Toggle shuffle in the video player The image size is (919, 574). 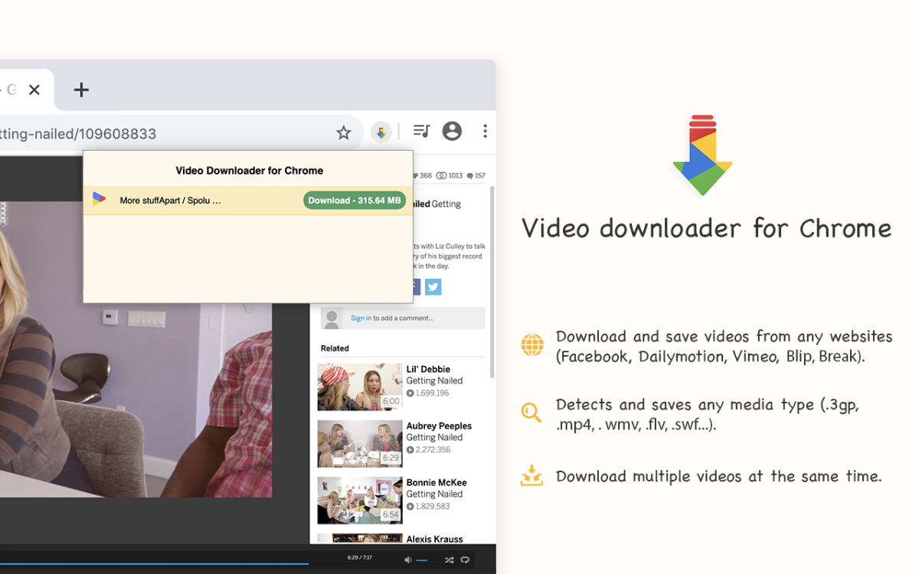coord(449,560)
